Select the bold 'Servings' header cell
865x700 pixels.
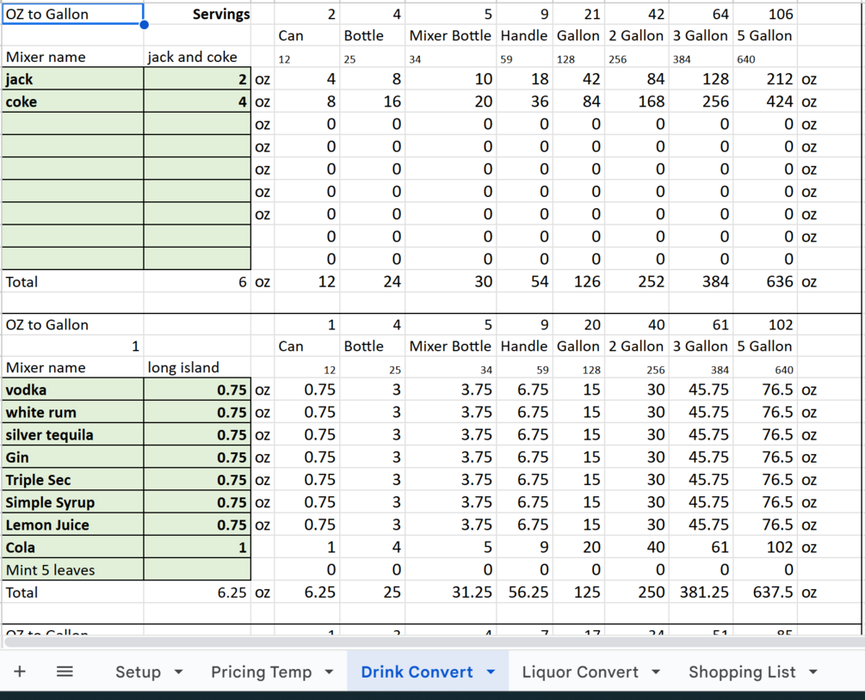pyautogui.click(x=197, y=14)
